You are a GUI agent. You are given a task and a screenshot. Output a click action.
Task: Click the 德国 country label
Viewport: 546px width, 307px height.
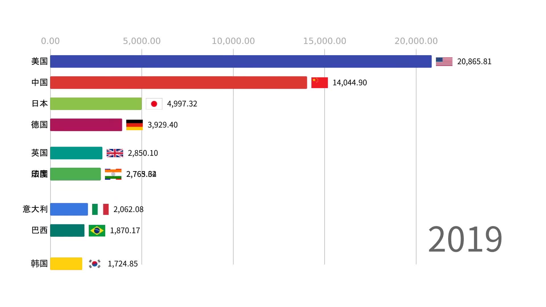click(x=40, y=125)
